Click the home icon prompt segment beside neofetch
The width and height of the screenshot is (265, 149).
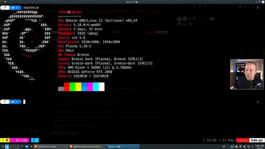13,7
